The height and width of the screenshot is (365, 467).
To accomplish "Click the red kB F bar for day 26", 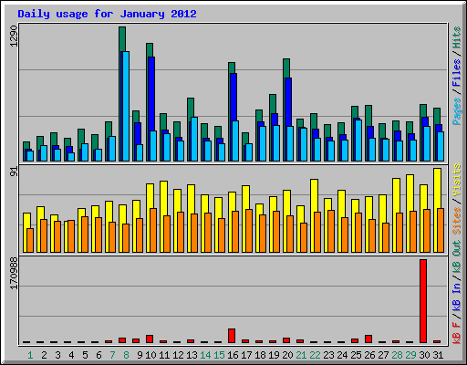I will (x=368, y=339).
